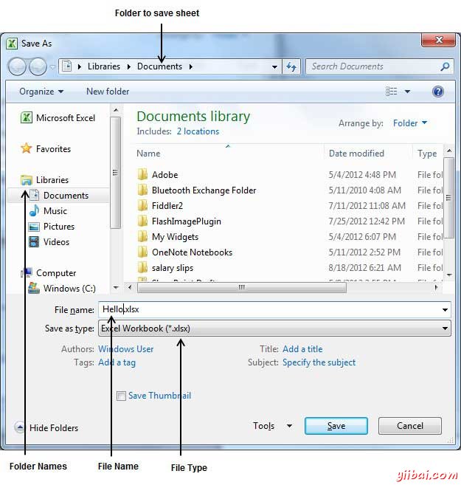Open the Arrange by Folder dropdown
The image size is (461, 485).
click(x=410, y=123)
